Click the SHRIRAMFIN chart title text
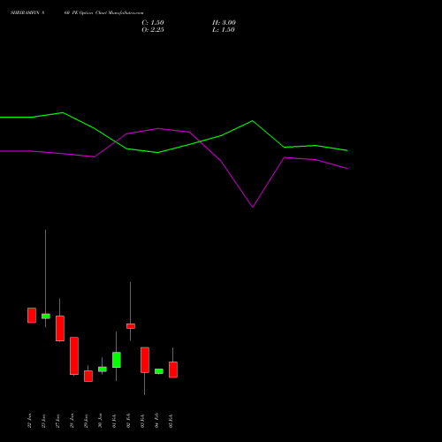The image size is (442, 442). coord(77,13)
